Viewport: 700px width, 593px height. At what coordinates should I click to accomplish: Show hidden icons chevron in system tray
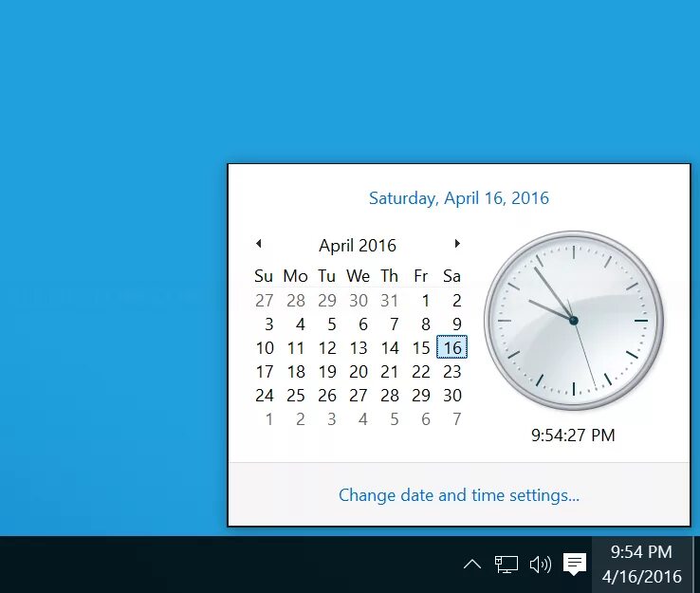coord(471,565)
